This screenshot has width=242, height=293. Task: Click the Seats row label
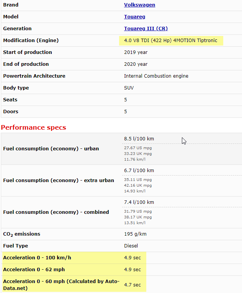tap(10, 100)
